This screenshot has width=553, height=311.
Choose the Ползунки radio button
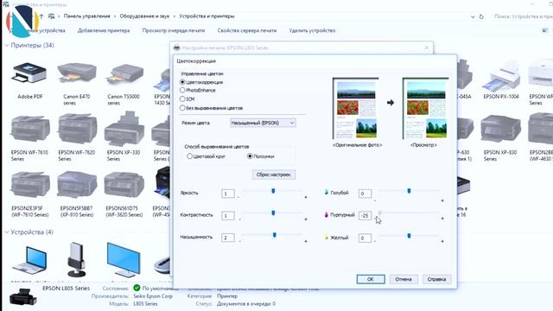250,156
